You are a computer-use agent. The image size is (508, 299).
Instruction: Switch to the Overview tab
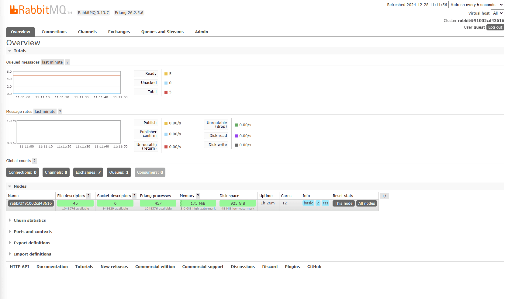coord(20,32)
